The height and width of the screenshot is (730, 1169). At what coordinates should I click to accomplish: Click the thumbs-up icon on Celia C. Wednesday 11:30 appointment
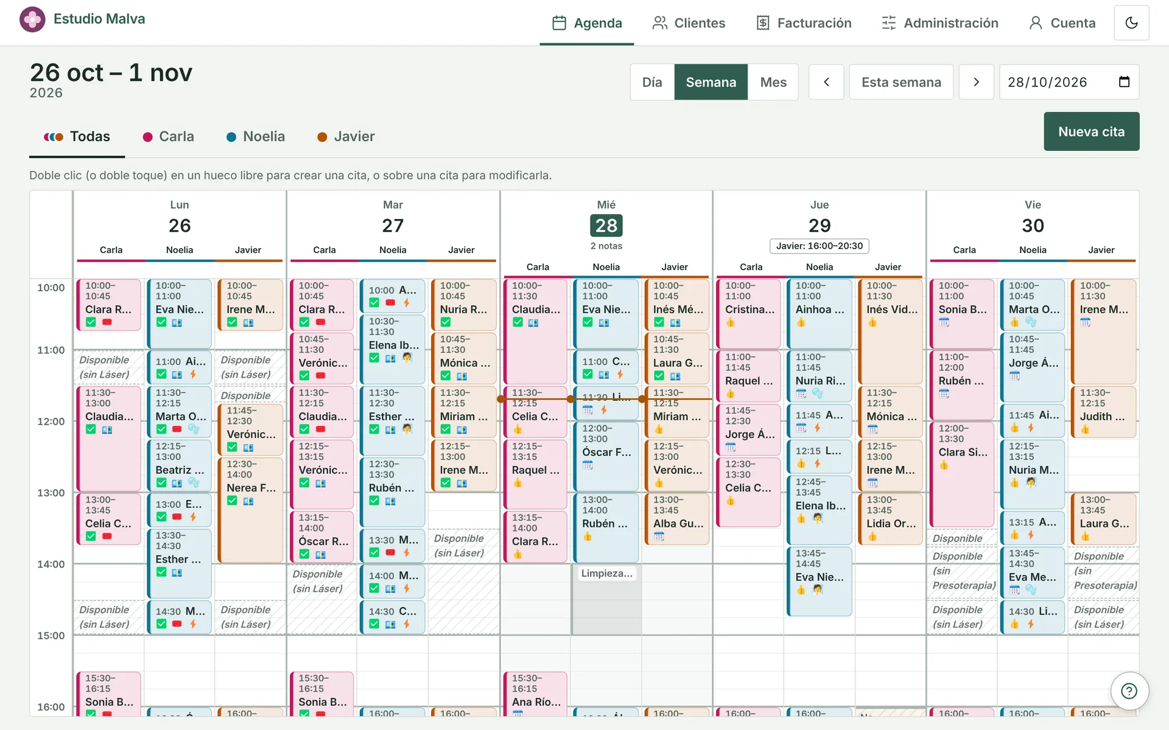pyautogui.click(x=518, y=429)
